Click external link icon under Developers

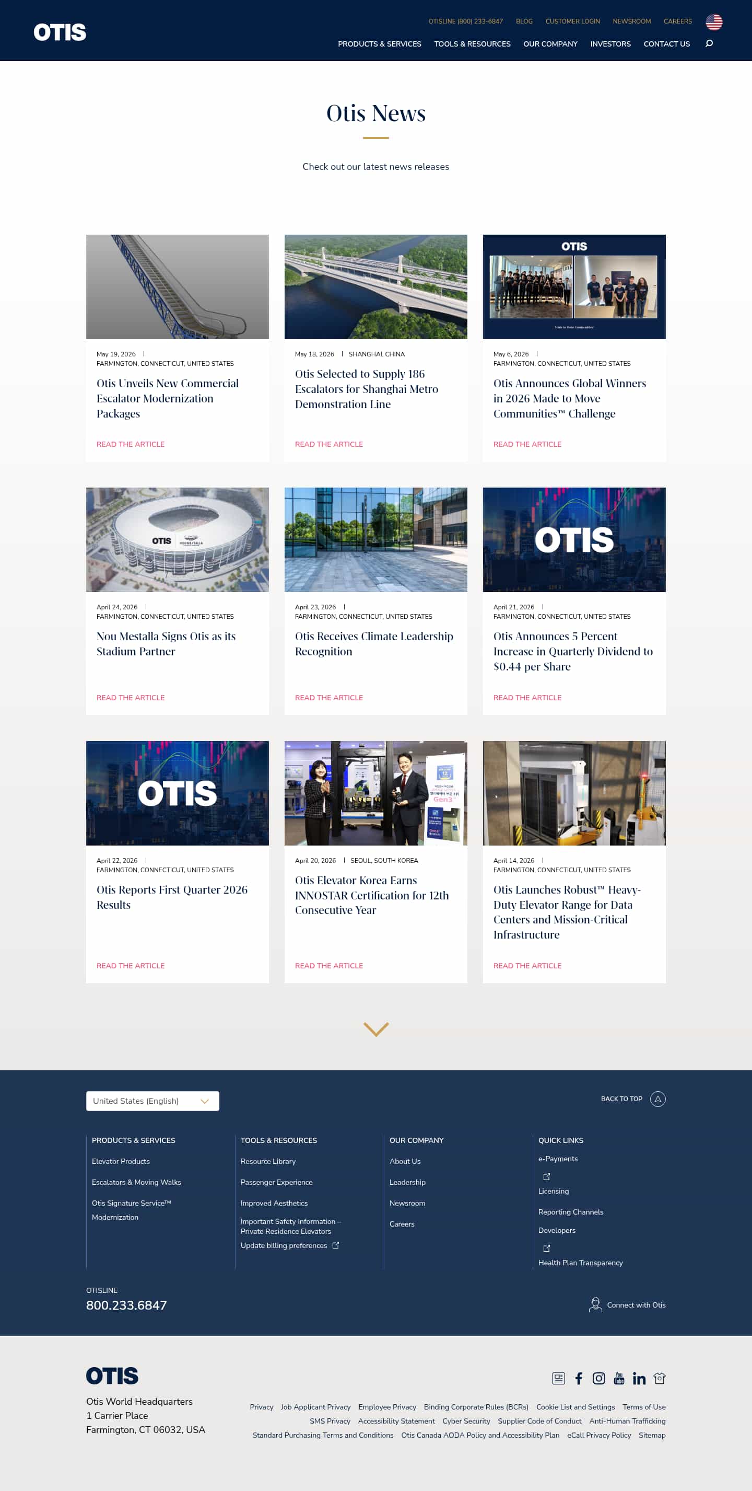tap(547, 1249)
